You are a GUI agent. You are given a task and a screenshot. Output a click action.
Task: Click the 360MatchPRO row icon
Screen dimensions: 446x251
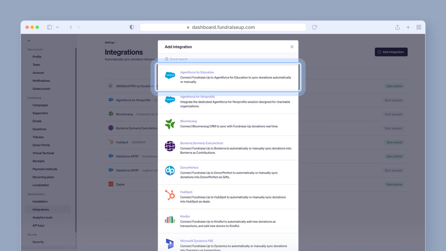coord(111,86)
